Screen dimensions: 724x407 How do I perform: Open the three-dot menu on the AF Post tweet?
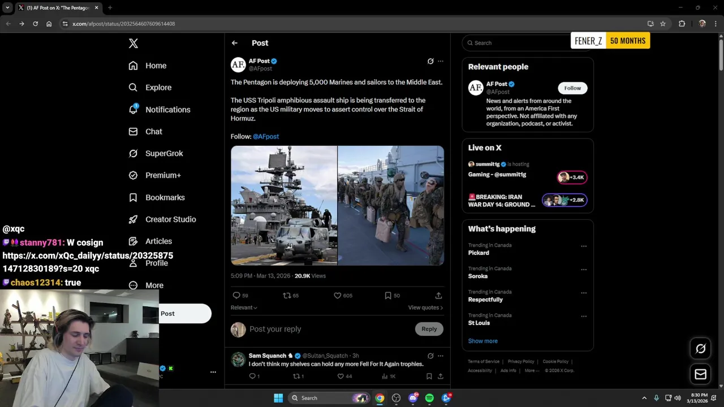(x=441, y=61)
